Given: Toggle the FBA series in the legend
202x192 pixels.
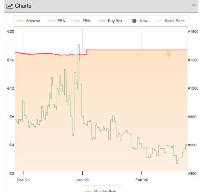Looking at the screenshot, I should click(x=57, y=21).
